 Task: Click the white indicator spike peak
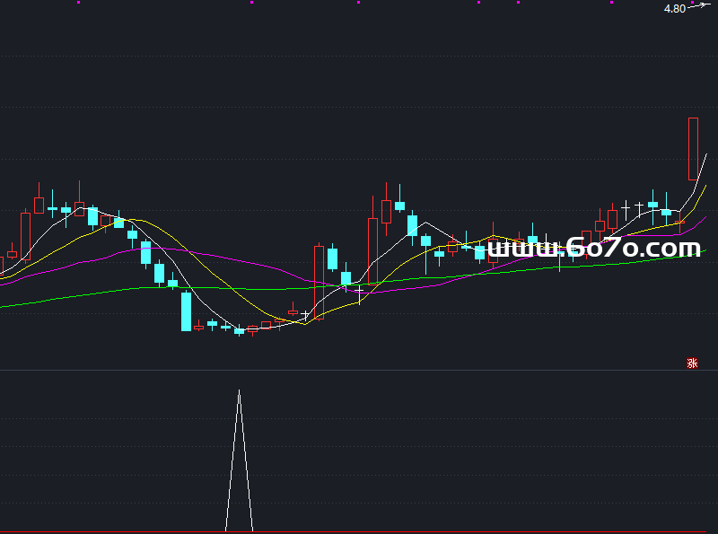tap(239, 391)
